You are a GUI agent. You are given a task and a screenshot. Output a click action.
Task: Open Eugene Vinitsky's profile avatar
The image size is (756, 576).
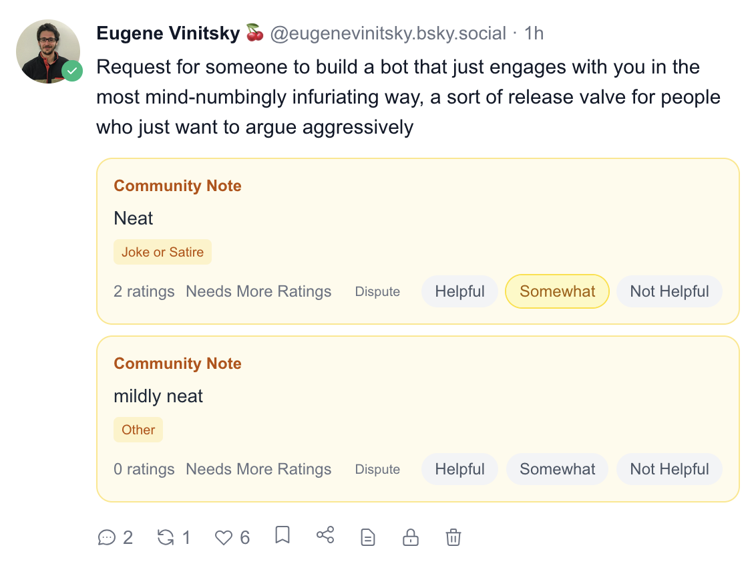coord(48,51)
